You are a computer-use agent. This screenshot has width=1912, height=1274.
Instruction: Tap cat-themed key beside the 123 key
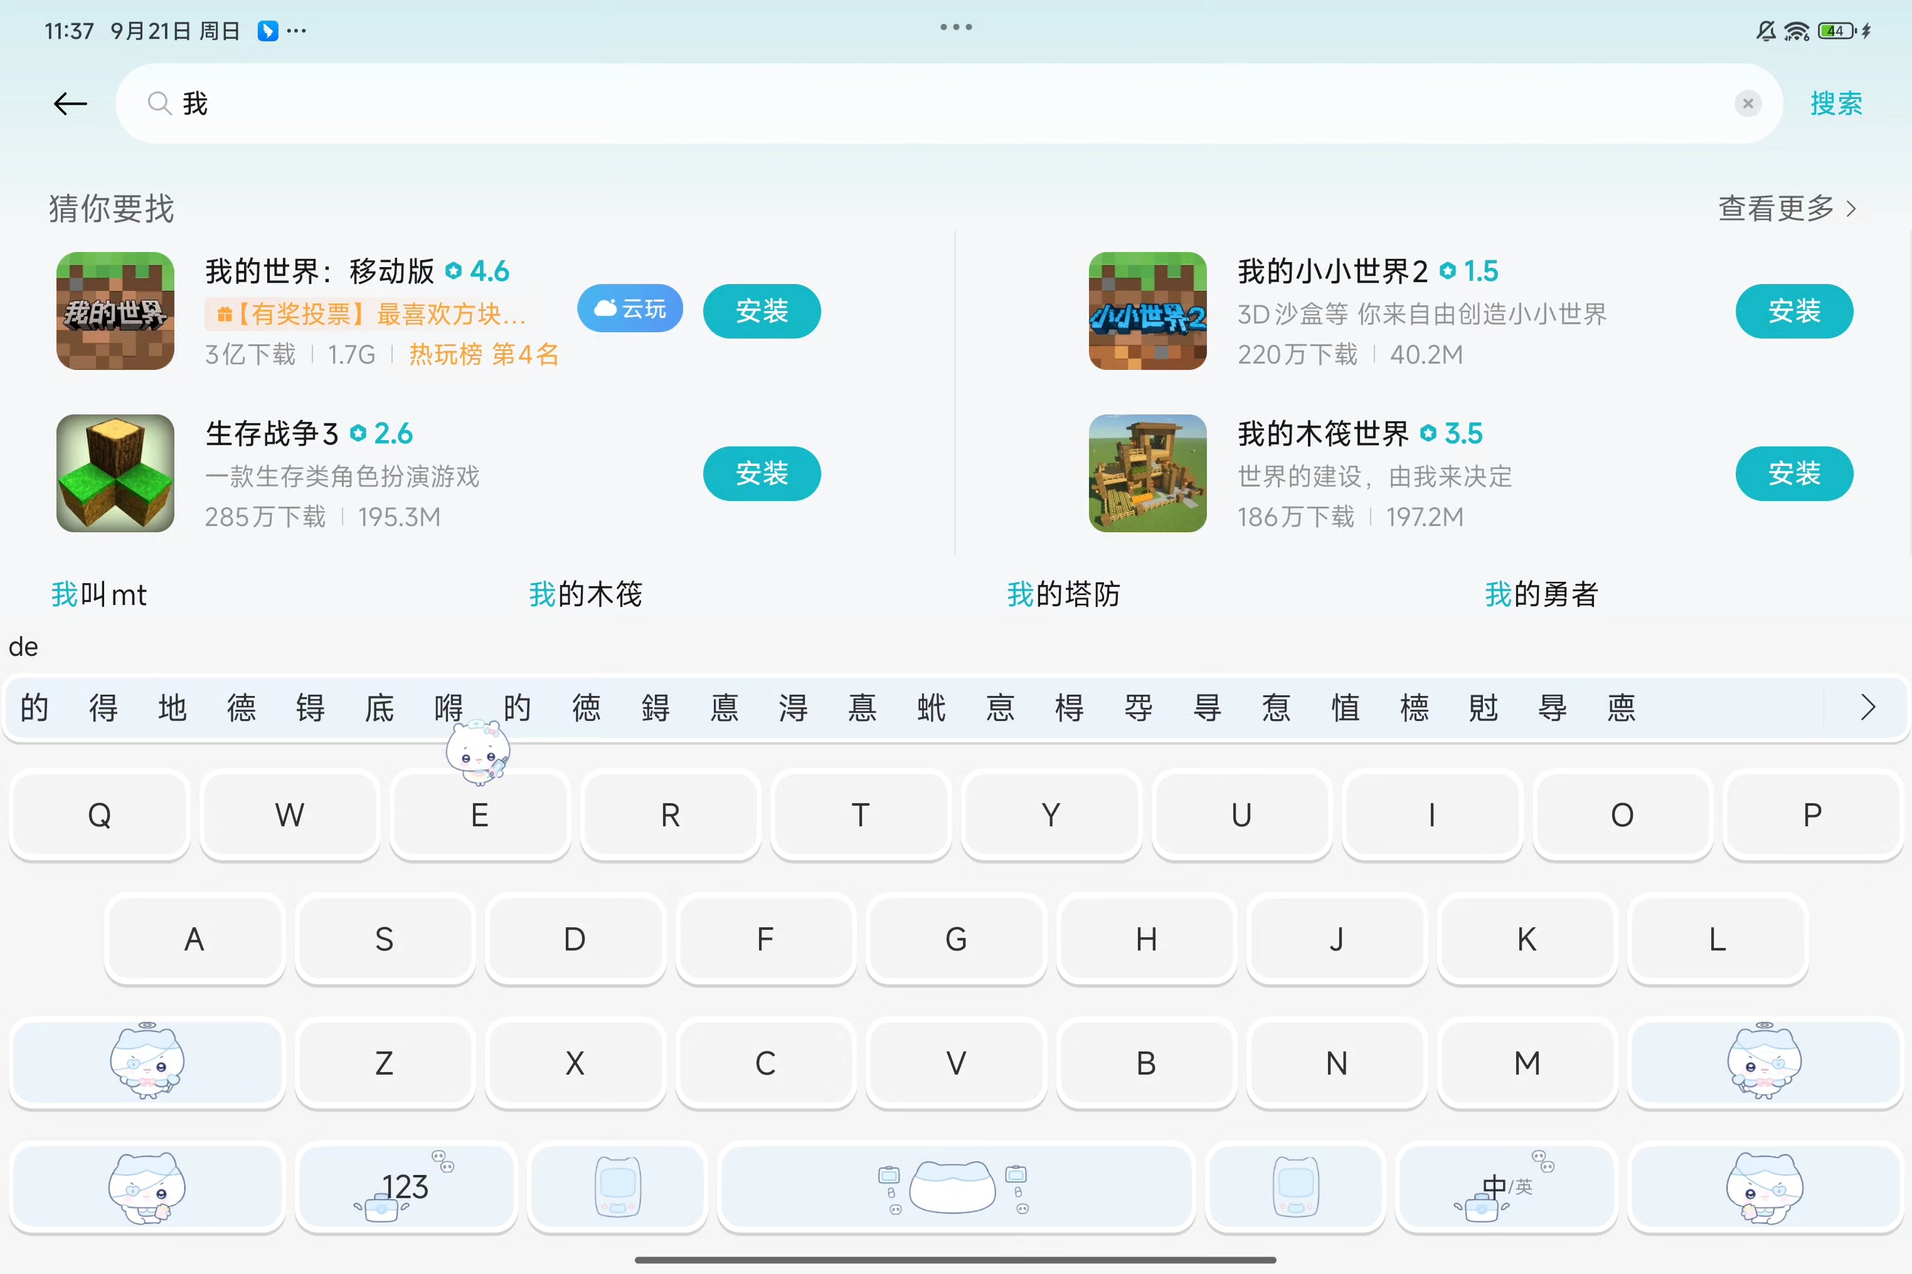[147, 1187]
